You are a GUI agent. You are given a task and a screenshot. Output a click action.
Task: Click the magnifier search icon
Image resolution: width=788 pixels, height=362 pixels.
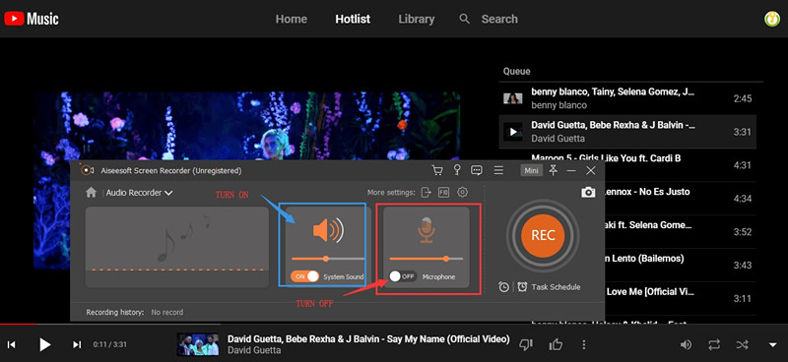(465, 19)
